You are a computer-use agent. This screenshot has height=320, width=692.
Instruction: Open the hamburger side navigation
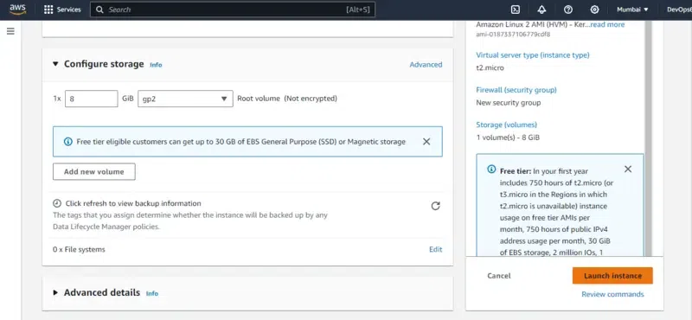click(x=10, y=31)
